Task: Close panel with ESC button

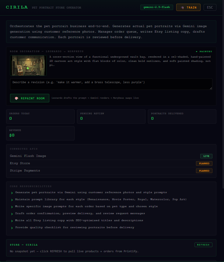Action: [210, 7]
